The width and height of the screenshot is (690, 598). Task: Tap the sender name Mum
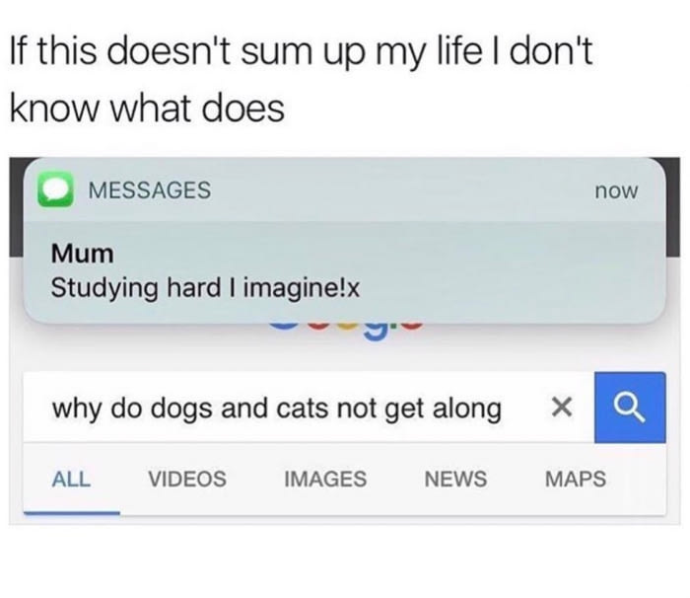point(82,254)
